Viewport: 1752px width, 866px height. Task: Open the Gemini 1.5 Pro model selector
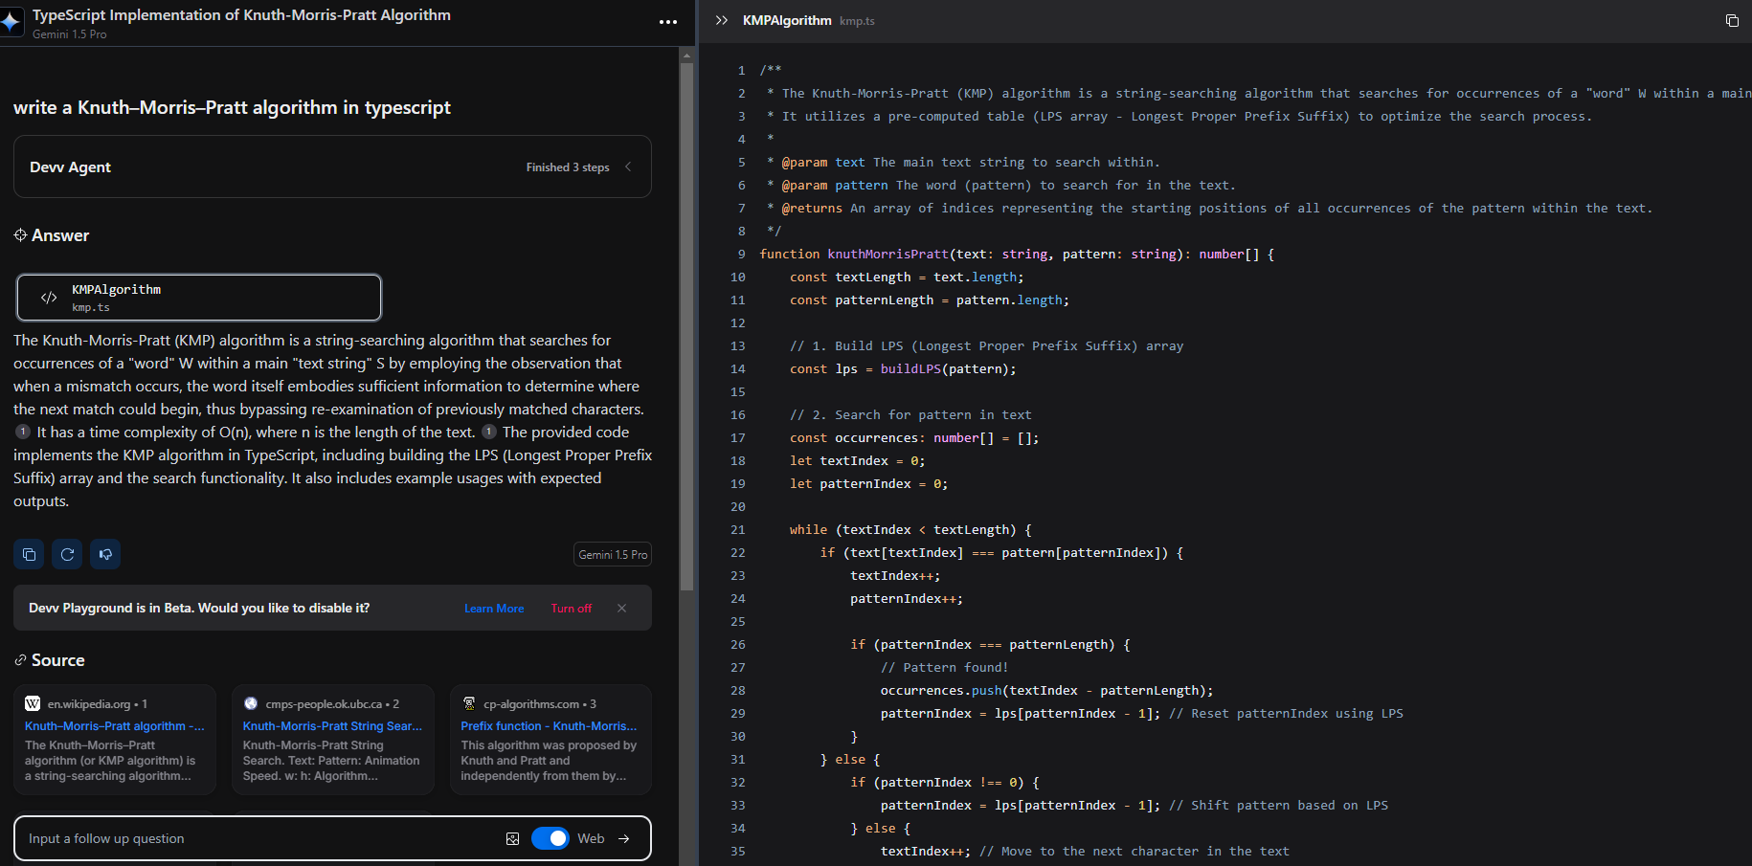coord(613,555)
